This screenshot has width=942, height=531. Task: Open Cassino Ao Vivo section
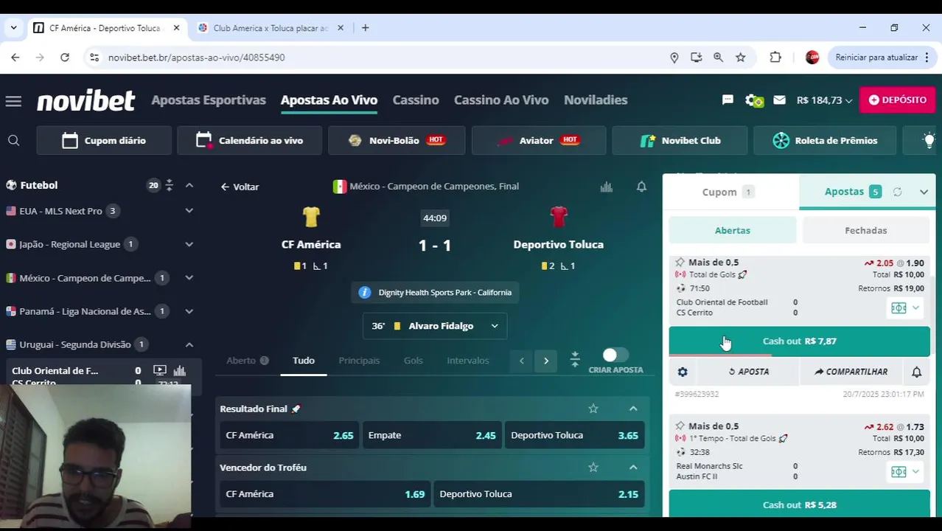(501, 100)
